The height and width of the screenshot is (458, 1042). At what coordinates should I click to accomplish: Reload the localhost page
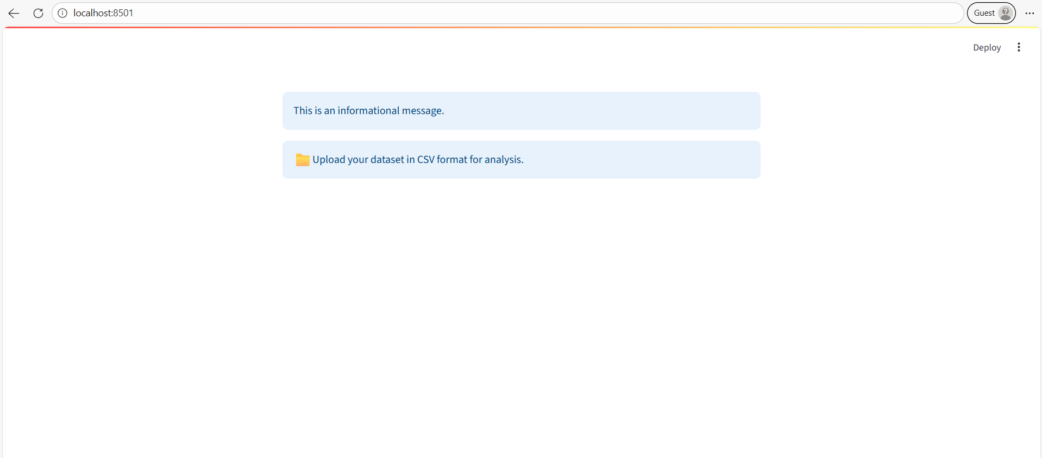[x=38, y=13]
